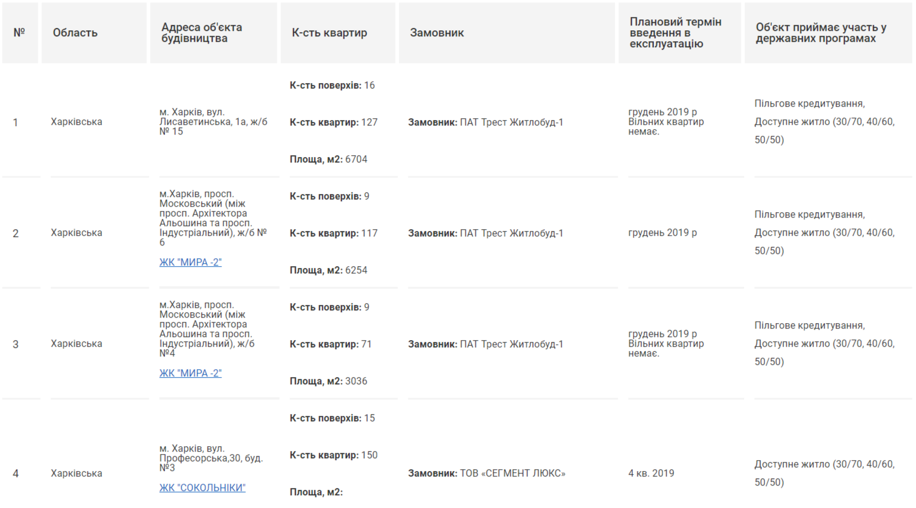Select the "Область" column header
The image size is (916, 508).
(75, 33)
